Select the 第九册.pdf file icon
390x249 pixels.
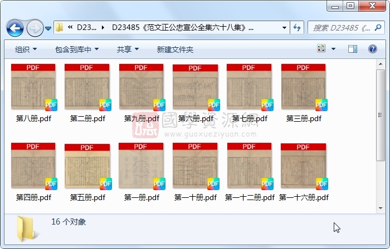[x=142, y=87]
